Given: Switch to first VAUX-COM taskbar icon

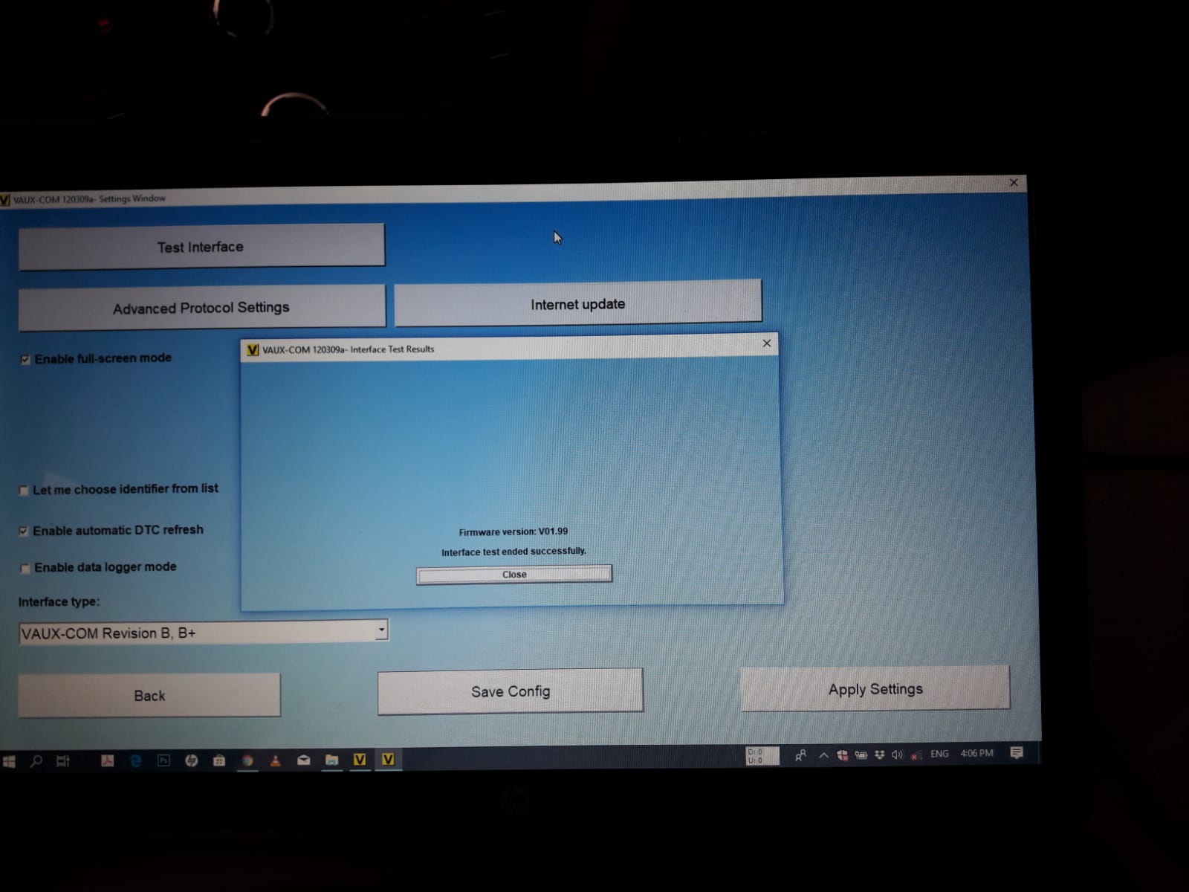Looking at the screenshot, I should 360,759.
